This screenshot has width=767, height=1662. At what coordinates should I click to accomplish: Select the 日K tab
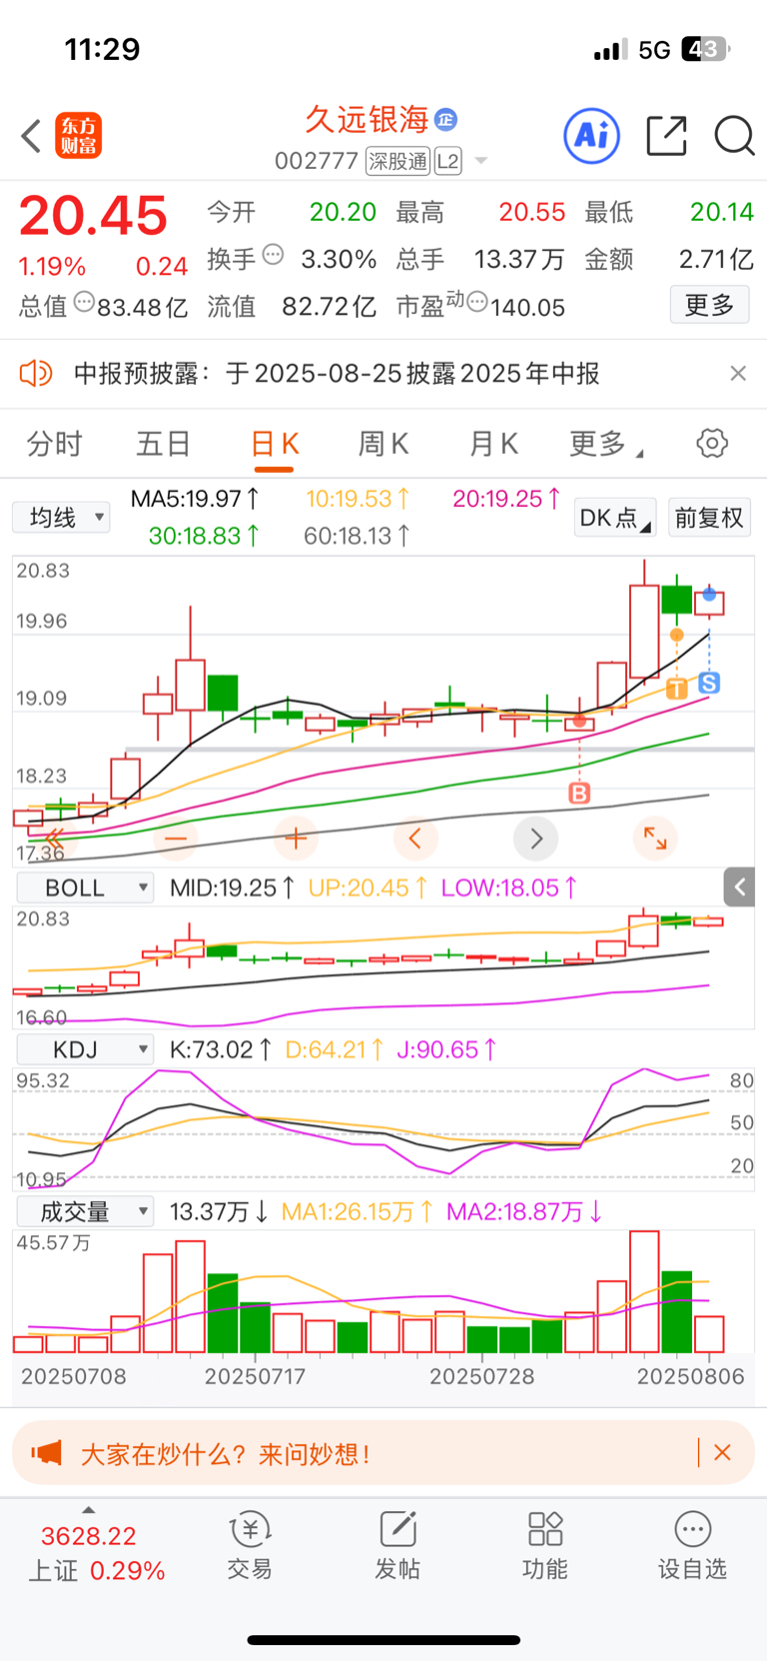click(x=275, y=444)
